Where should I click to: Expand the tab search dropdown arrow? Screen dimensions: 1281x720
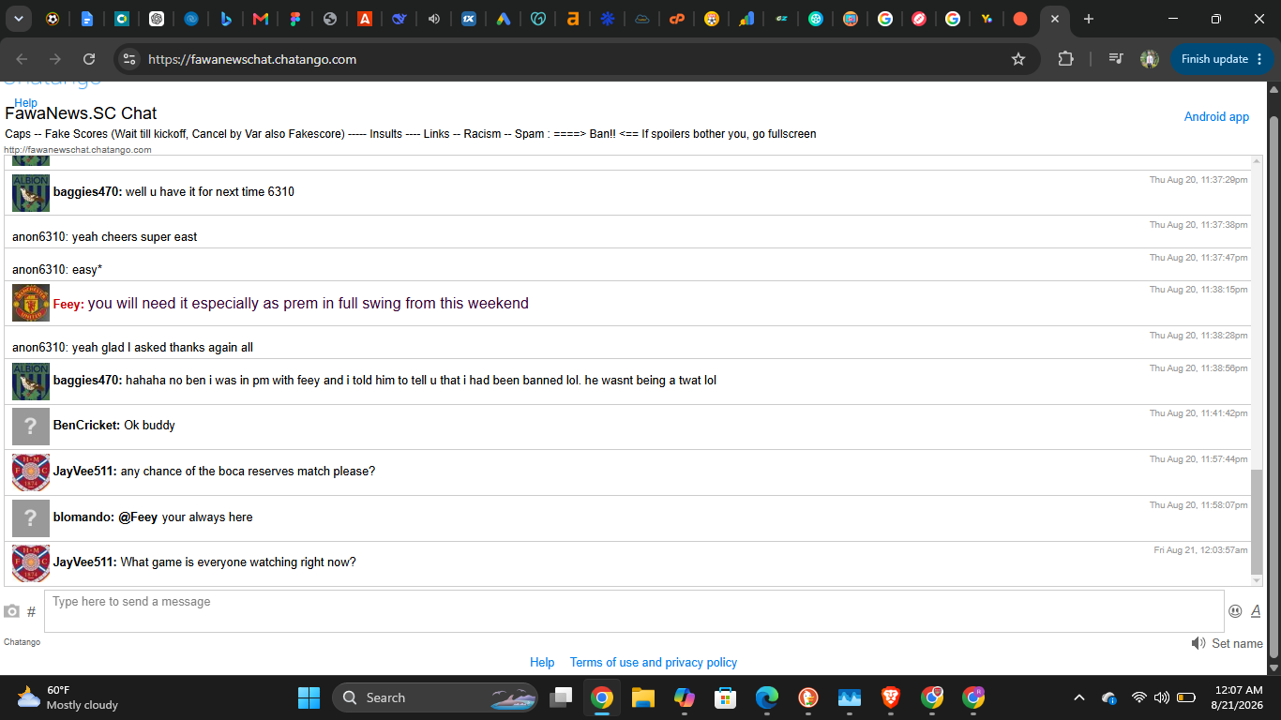click(18, 19)
